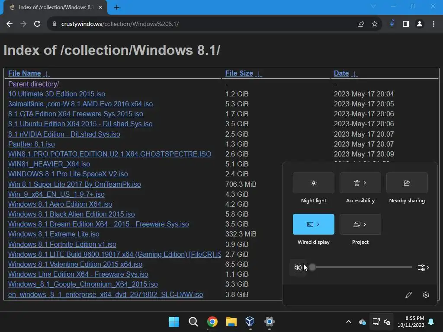Open the Parent directory link
The image size is (443, 332).
(x=34, y=84)
